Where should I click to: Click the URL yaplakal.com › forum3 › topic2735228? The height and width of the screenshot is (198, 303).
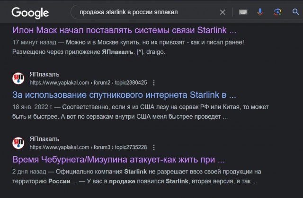tap(88, 147)
